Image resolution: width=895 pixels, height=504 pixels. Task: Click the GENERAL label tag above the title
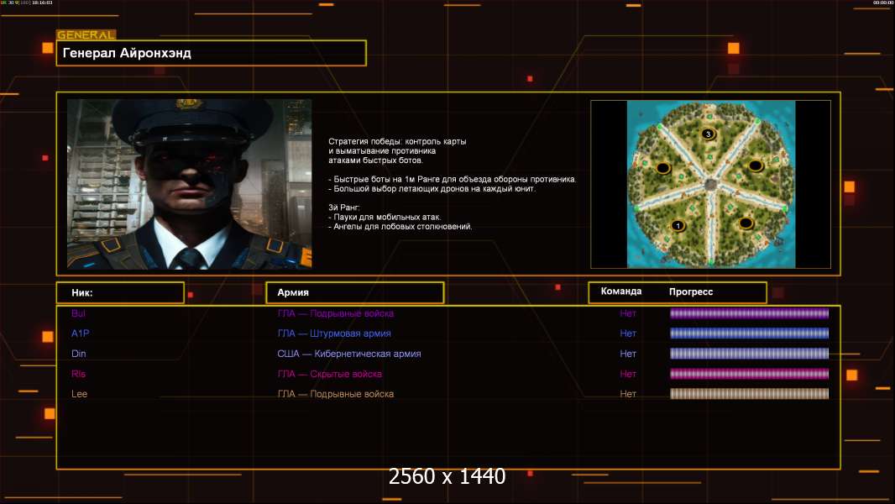(86, 35)
